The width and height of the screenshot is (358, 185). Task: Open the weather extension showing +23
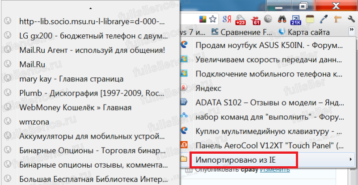click(240, 20)
